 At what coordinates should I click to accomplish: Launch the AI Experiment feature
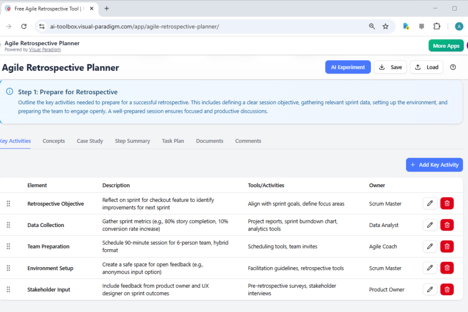click(x=348, y=66)
